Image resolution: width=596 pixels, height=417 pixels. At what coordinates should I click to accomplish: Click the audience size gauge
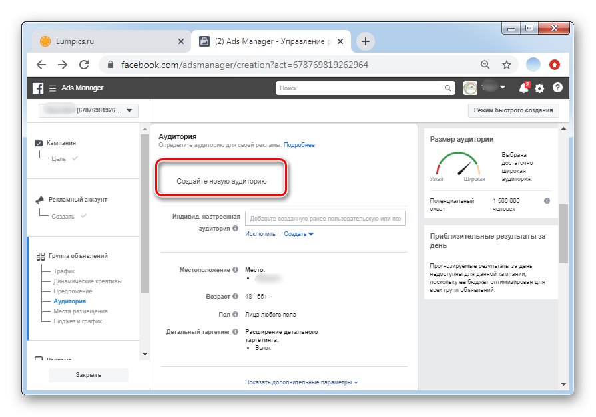click(x=457, y=164)
